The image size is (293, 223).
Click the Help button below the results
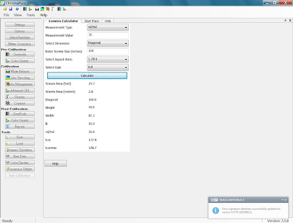tap(55, 164)
